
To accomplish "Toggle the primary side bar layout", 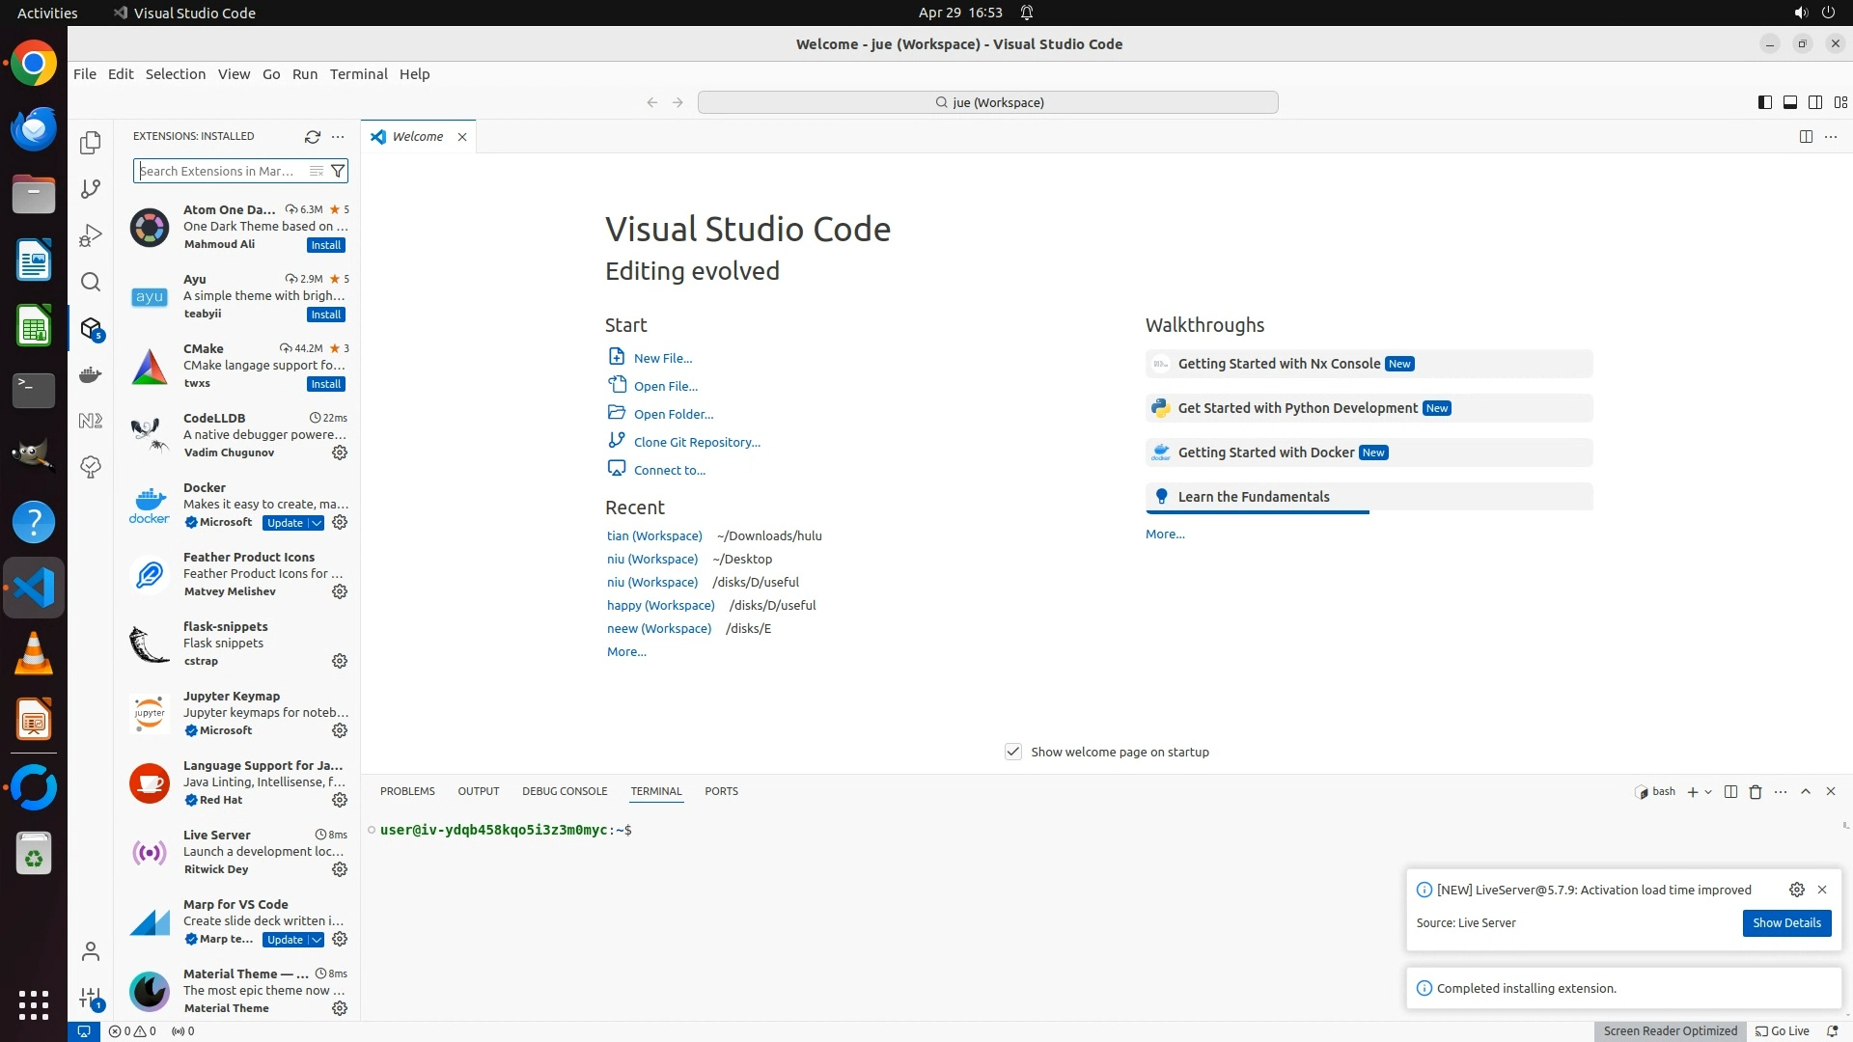I will [1764, 102].
